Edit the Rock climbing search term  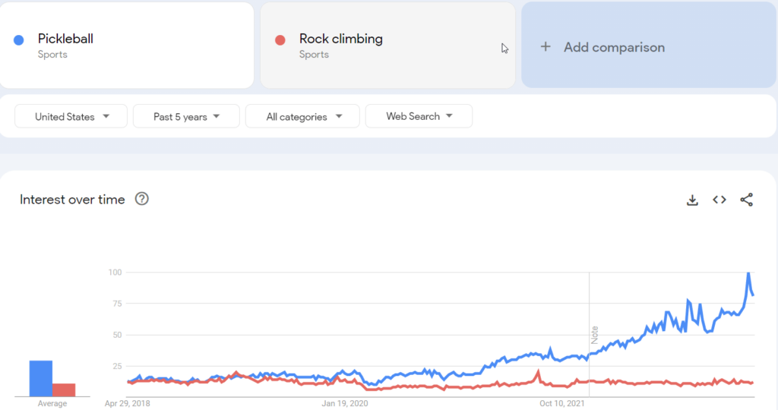tap(341, 39)
